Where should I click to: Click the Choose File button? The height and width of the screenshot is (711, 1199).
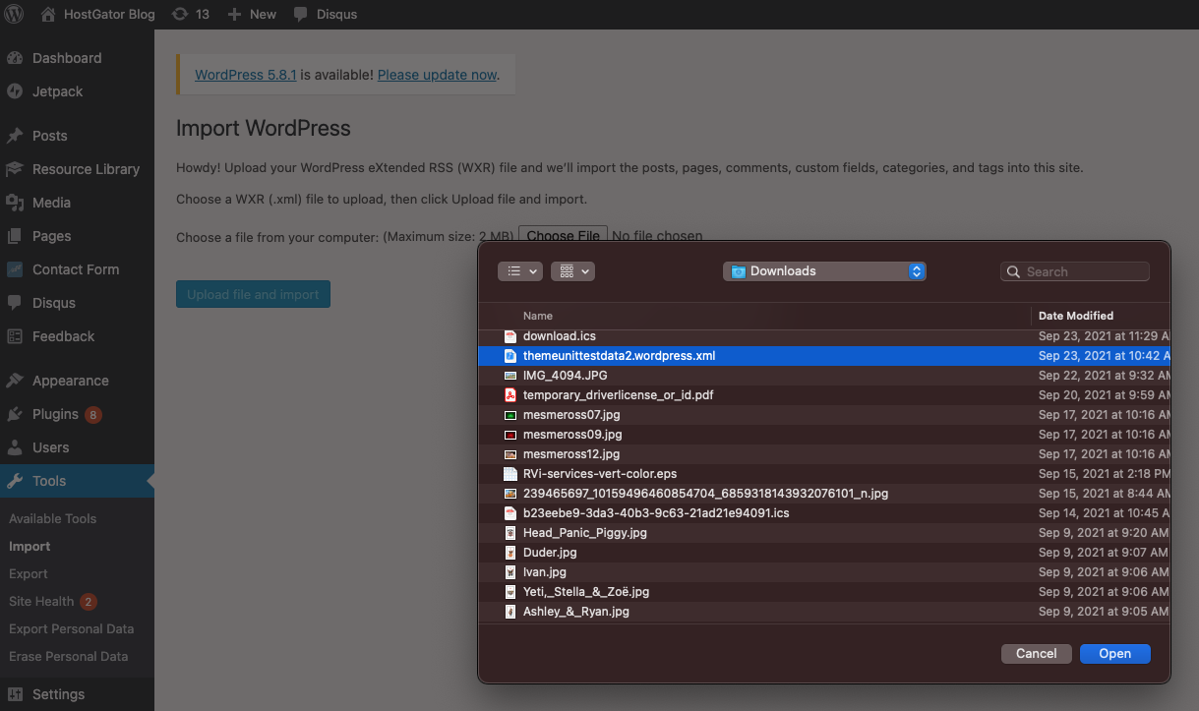563,236
